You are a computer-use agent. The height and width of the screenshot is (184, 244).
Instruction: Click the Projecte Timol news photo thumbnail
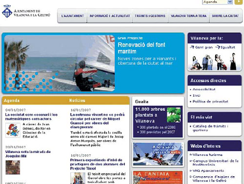click(x=78, y=178)
